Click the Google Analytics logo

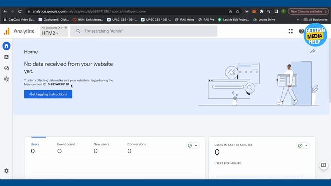click(x=7, y=31)
